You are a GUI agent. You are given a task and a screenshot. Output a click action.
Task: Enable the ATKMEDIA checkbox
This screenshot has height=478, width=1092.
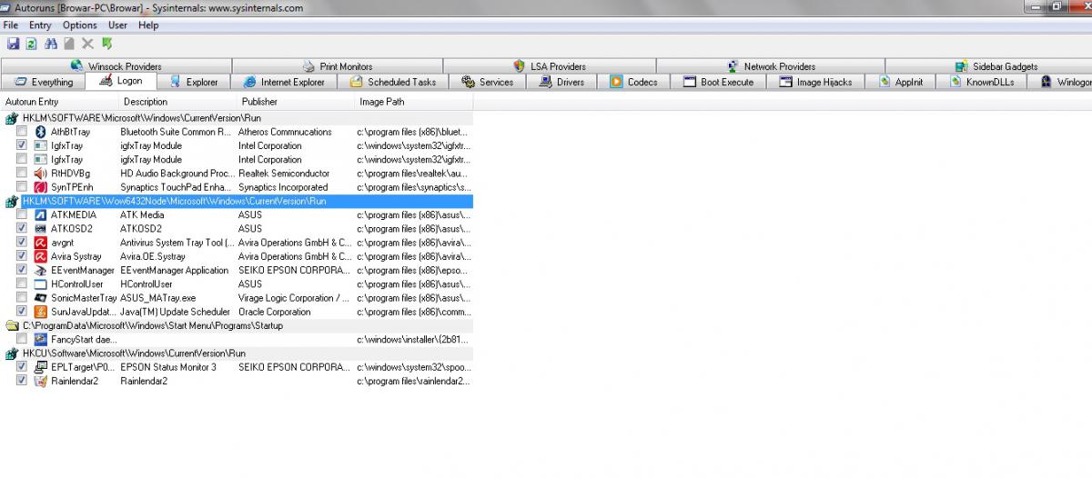tap(22, 214)
